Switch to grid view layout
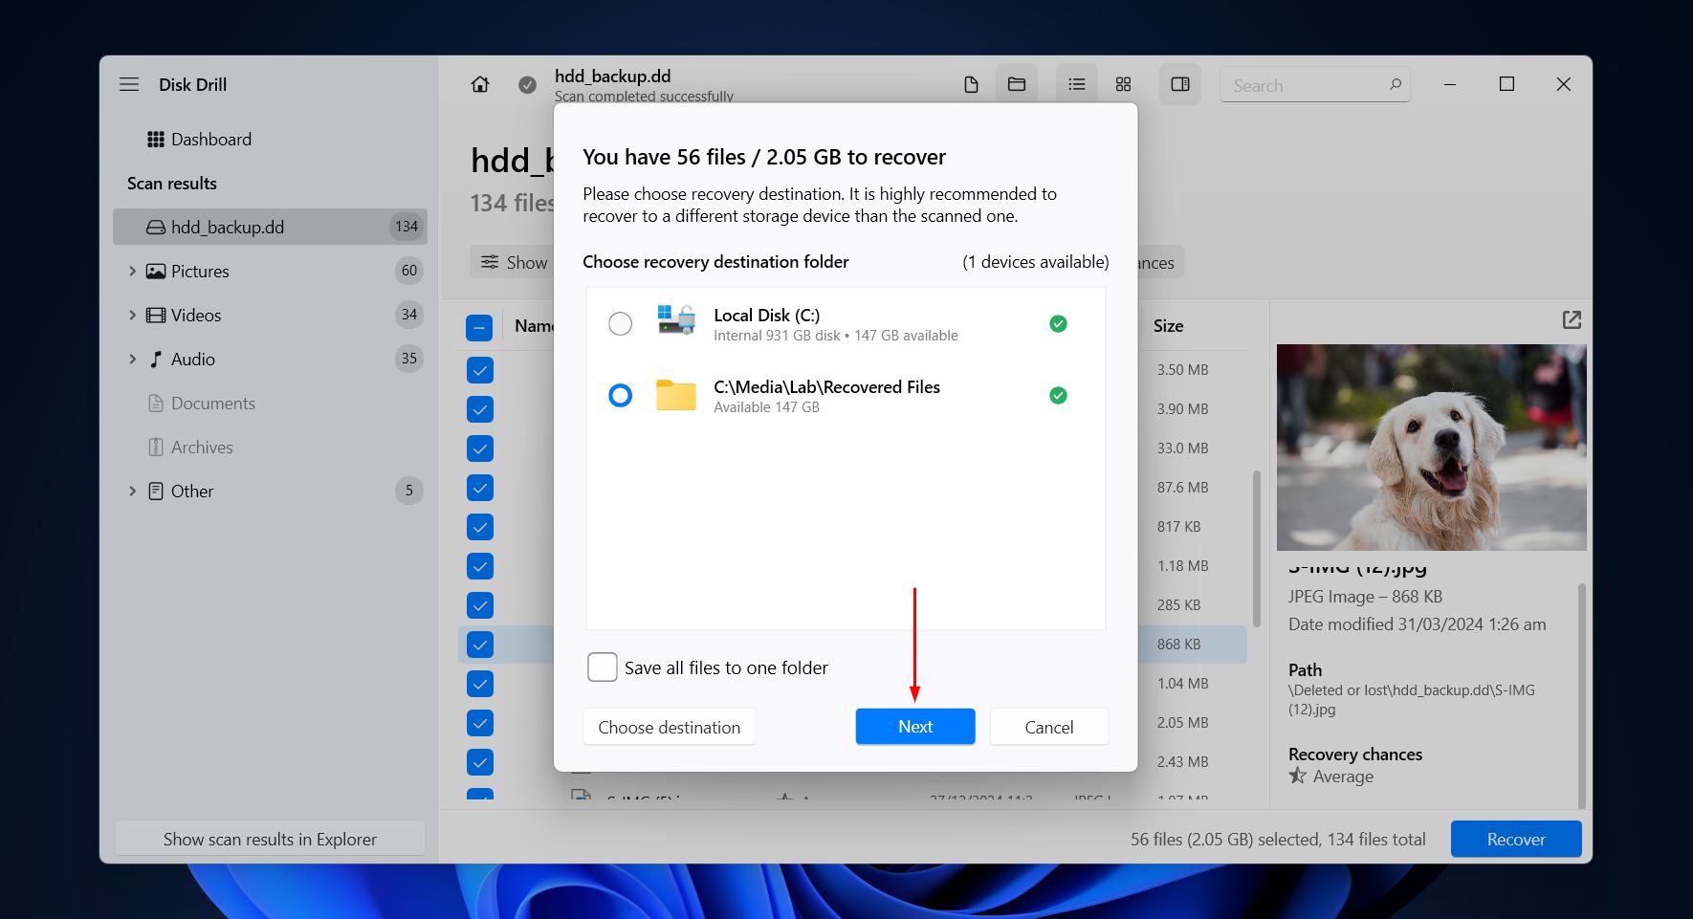 coord(1122,84)
